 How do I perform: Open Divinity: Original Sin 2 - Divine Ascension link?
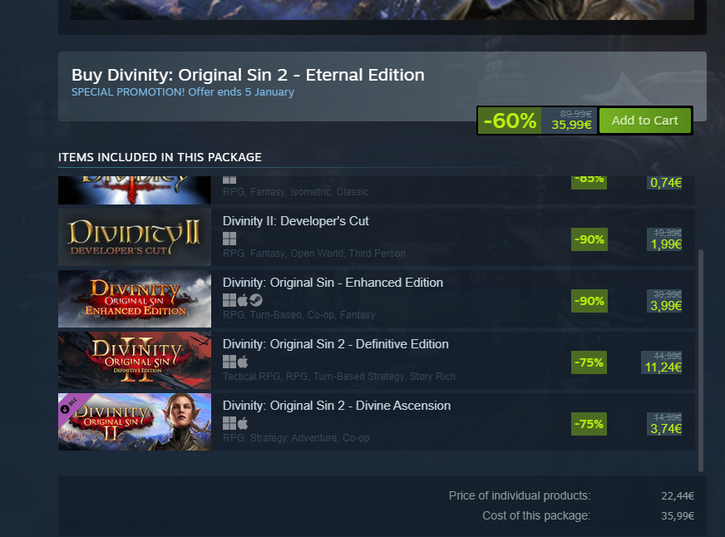click(x=337, y=406)
